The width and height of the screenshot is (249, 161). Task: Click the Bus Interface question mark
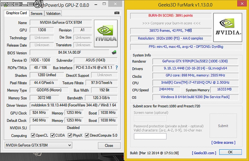pos(117,68)
